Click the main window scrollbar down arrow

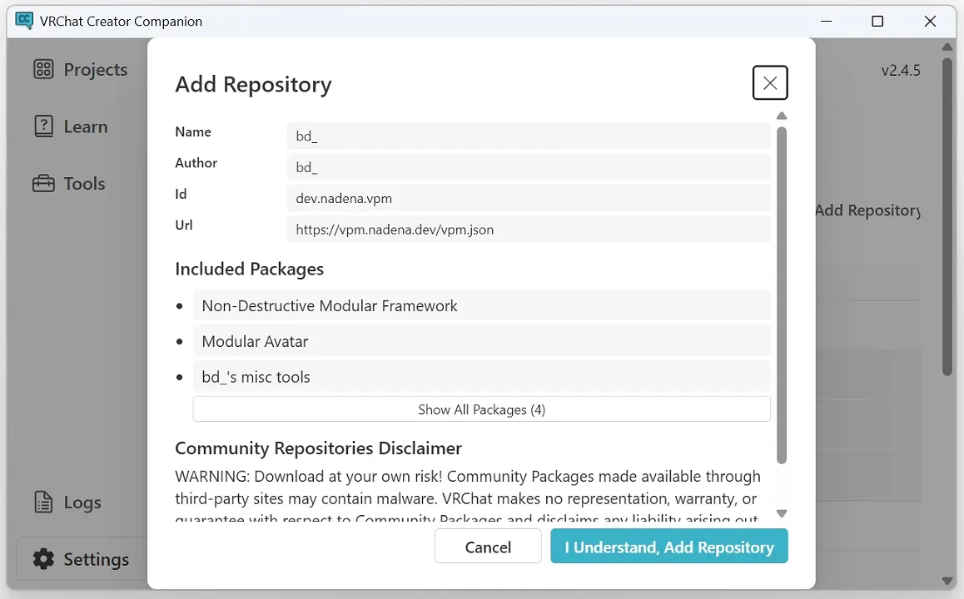tap(947, 581)
